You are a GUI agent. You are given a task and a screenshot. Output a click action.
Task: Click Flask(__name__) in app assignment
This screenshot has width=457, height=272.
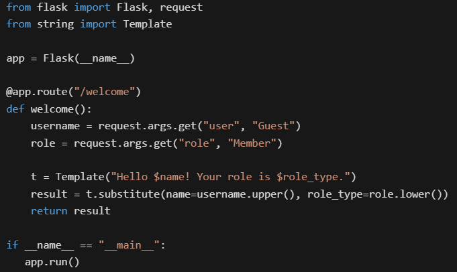(x=89, y=58)
